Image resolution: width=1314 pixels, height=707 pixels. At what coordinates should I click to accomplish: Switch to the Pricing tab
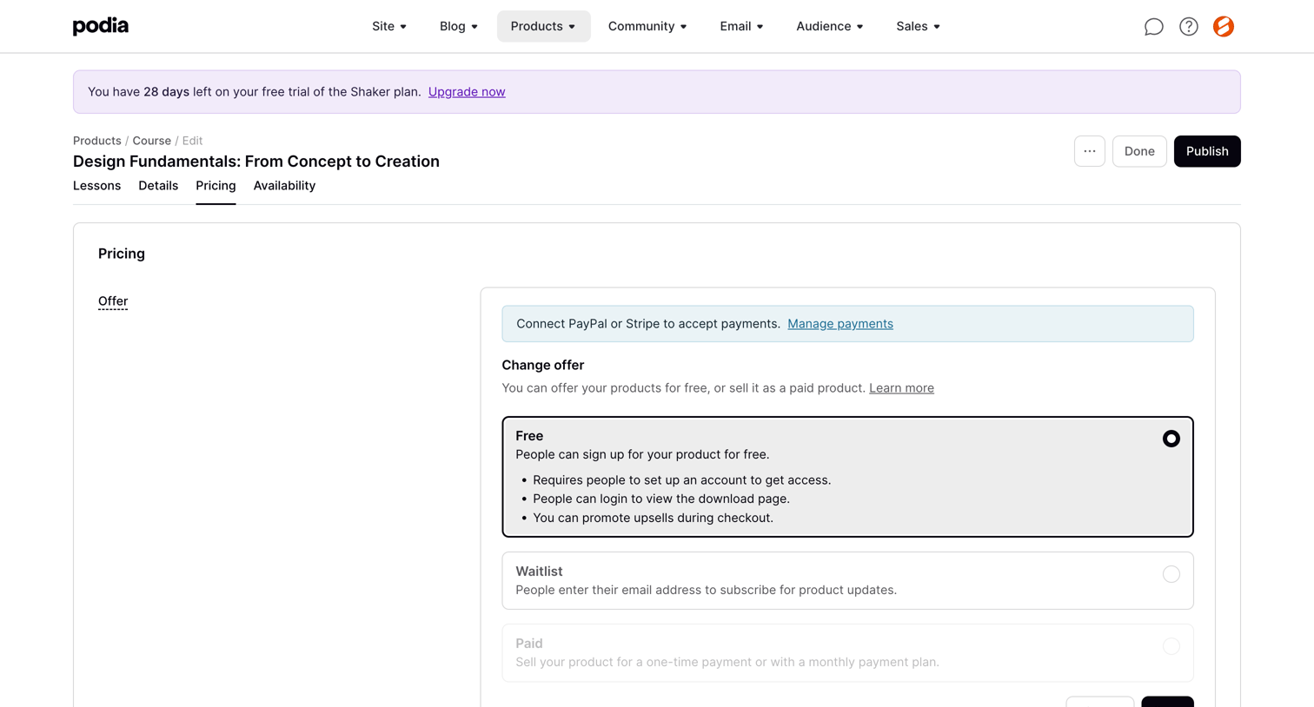click(216, 186)
